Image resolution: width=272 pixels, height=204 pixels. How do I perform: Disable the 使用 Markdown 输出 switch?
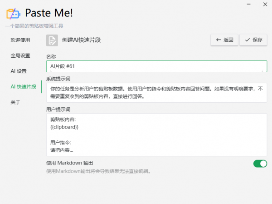coord(260,164)
